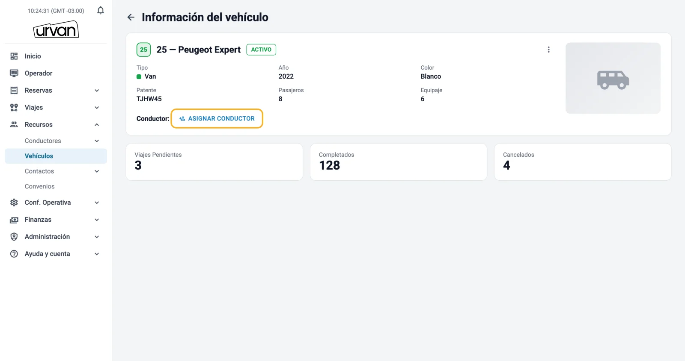Click the vehicle title 25 — Peugeot Expert
Viewport: 685px width, 361px height.
tap(199, 50)
